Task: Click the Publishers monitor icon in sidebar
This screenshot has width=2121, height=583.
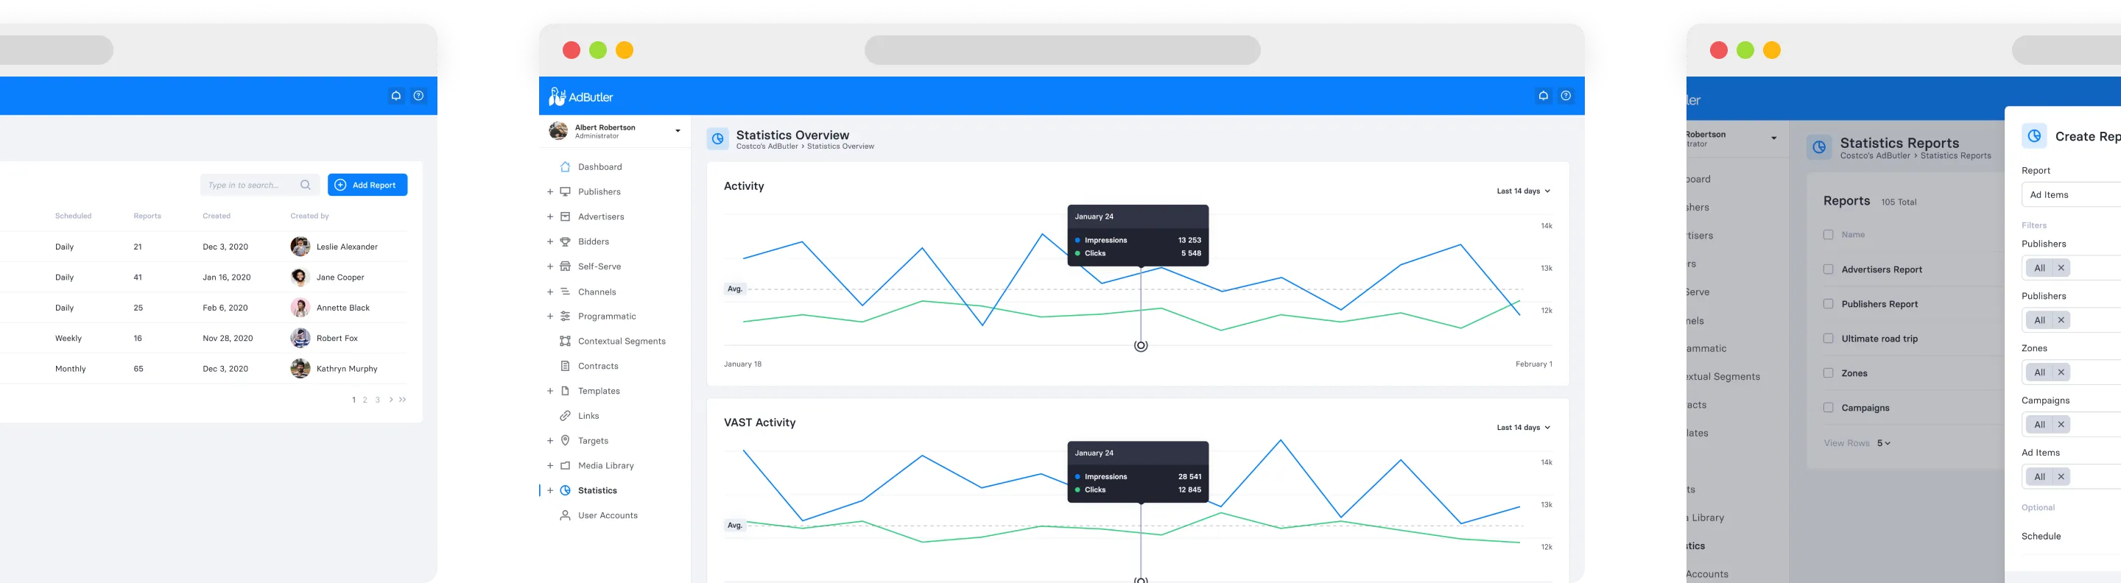Action: tap(565, 192)
